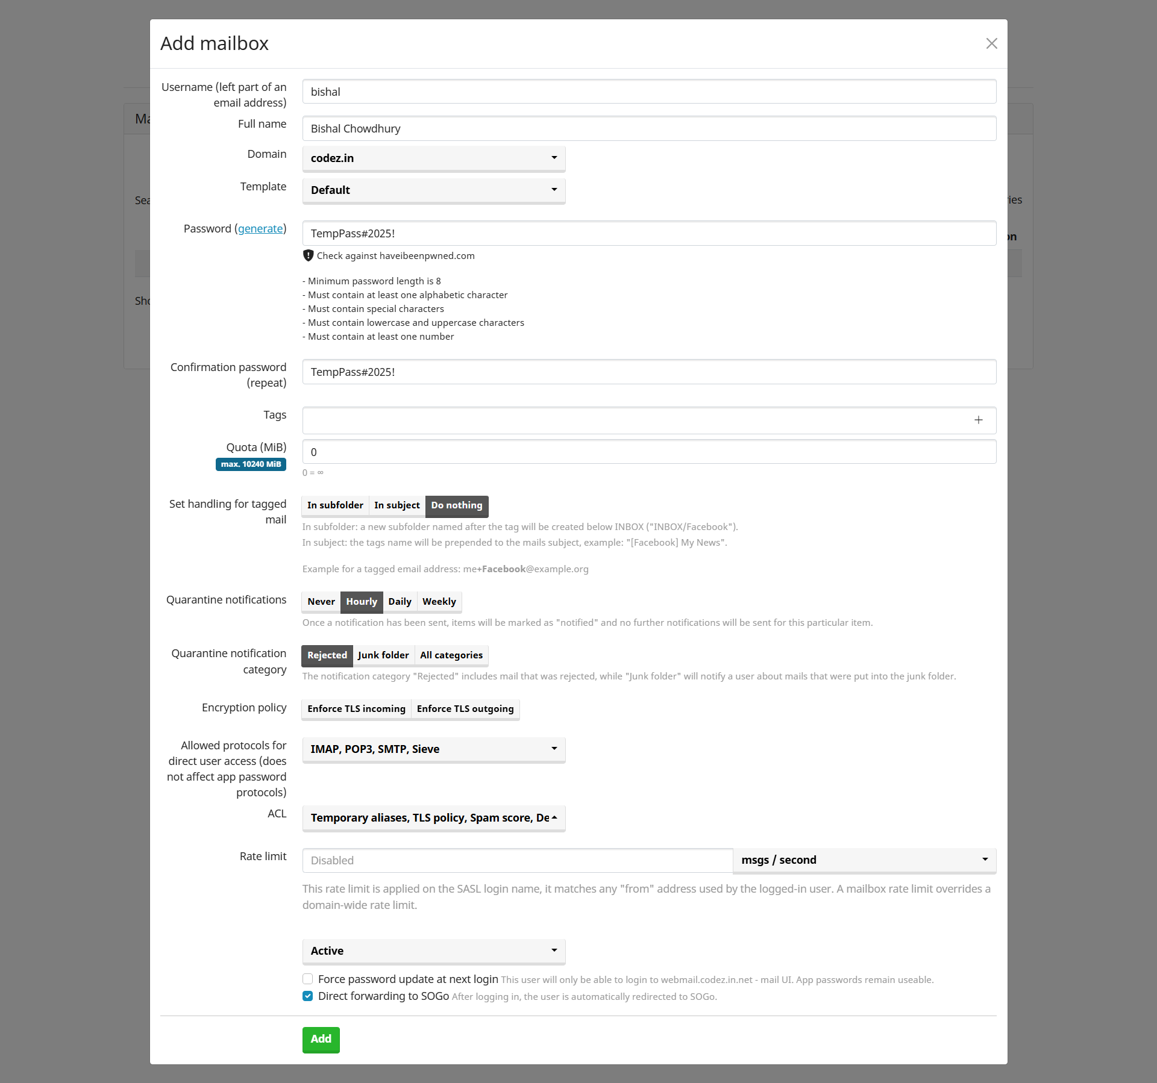Viewport: 1157px width, 1083px height.
Task: Select In subfolder tagged mail handling
Action: coord(335,505)
